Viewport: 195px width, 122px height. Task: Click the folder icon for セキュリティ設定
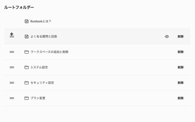coord(27,83)
